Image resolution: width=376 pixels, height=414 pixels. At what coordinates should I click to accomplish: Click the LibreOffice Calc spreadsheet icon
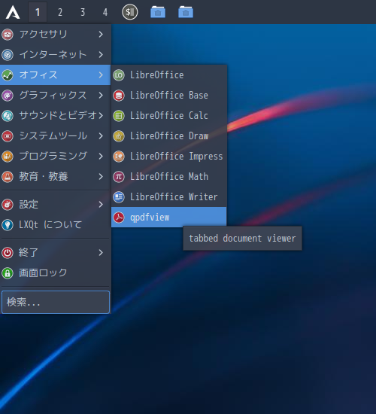click(x=119, y=116)
